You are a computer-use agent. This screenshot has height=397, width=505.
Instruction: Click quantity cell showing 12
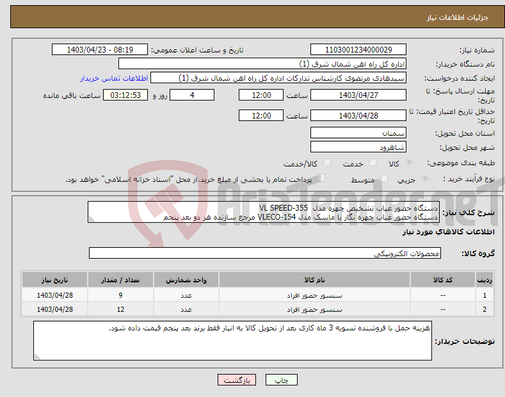(120, 309)
